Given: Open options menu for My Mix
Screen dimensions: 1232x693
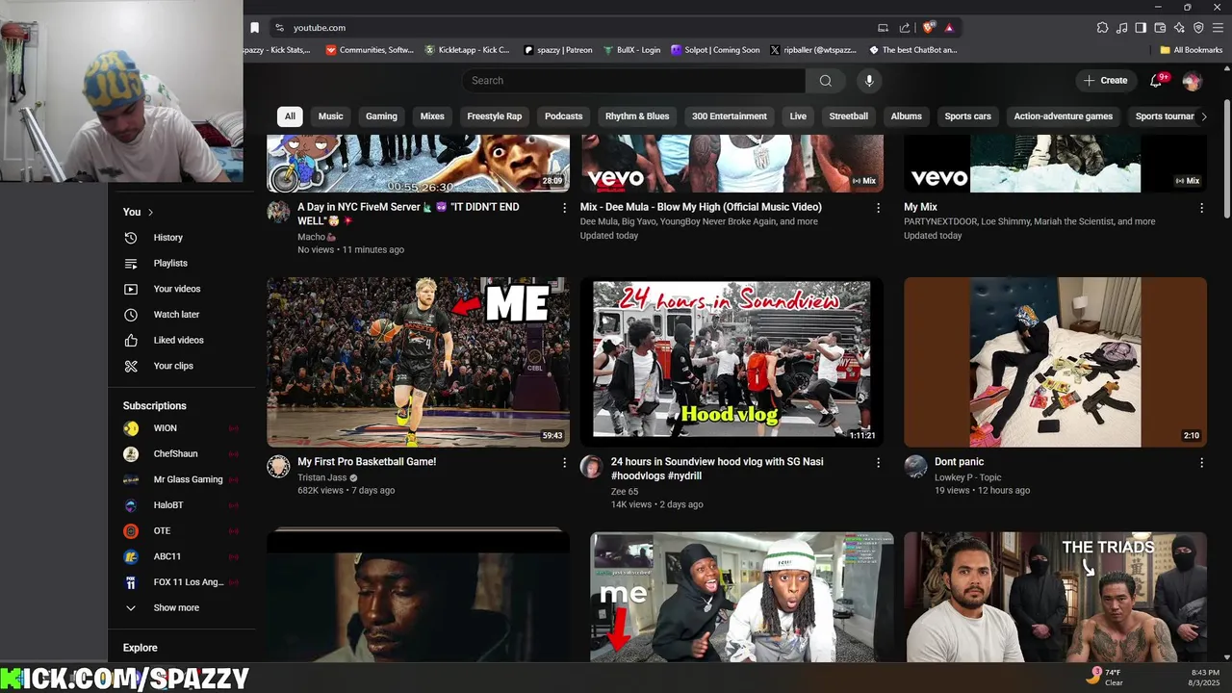Looking at the screenshot, I should click(x=1201, y=208).
